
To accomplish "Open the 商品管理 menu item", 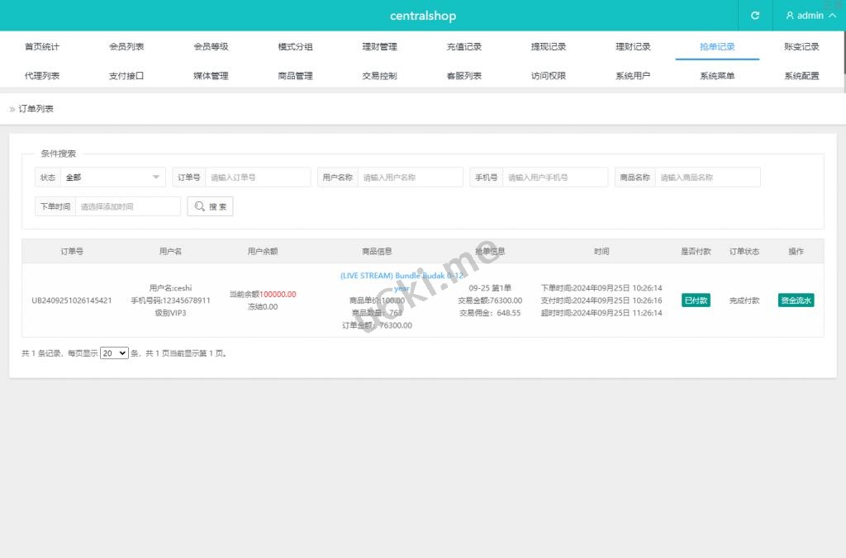I will point(295,76).
